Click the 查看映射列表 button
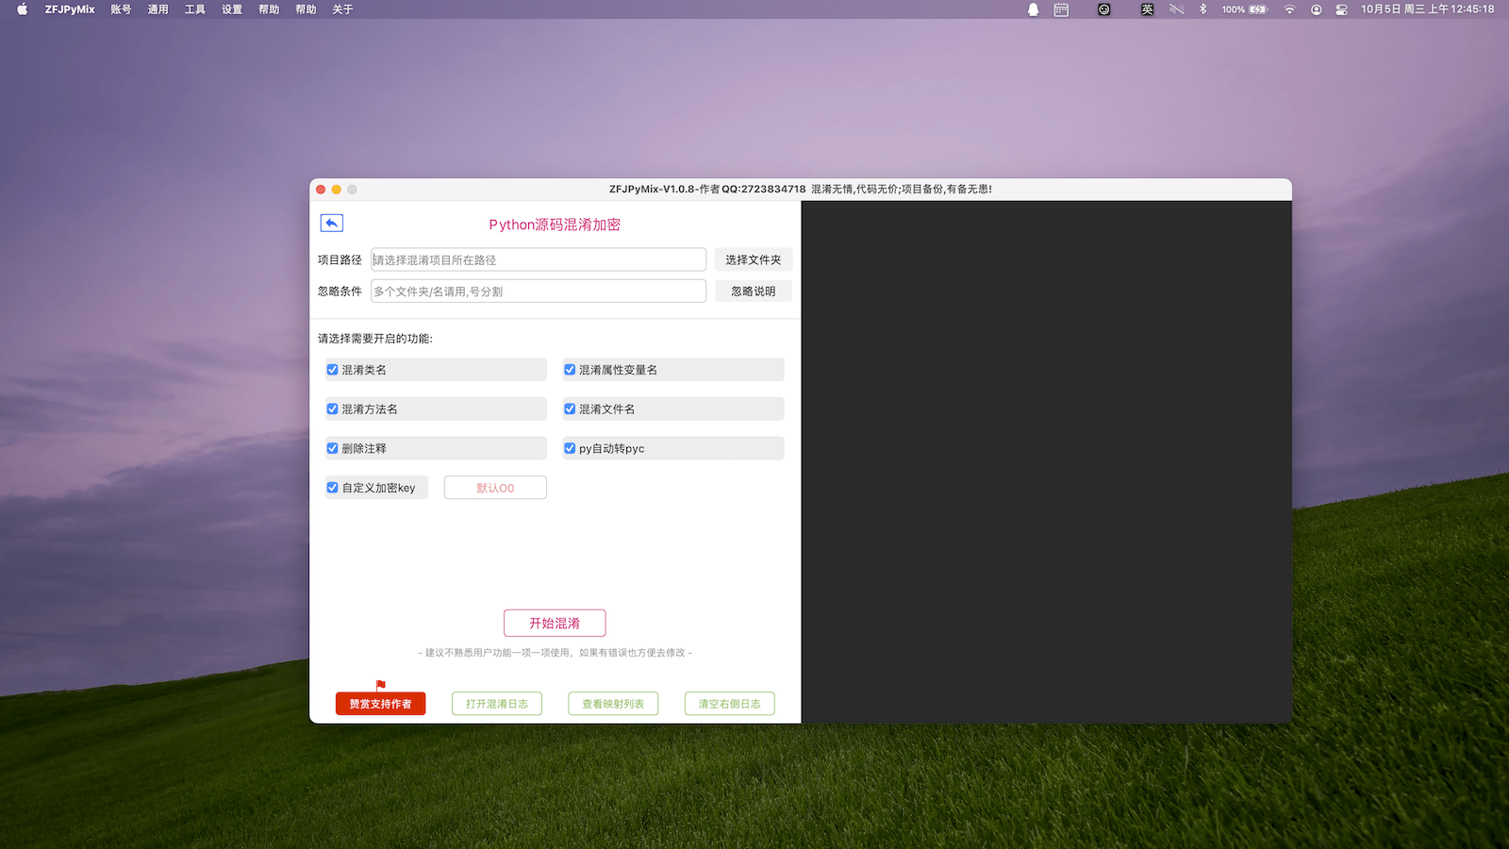1509x849 pixels. point(613,704)
